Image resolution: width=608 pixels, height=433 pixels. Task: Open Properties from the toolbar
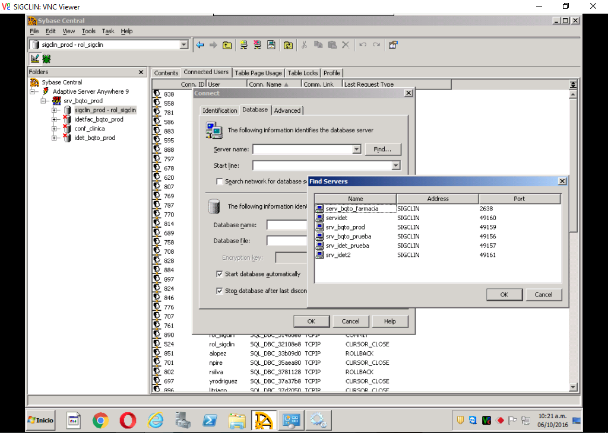click(x=393, y=45)
